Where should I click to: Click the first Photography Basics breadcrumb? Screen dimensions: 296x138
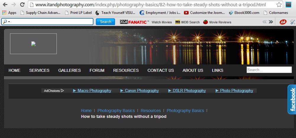116,111
